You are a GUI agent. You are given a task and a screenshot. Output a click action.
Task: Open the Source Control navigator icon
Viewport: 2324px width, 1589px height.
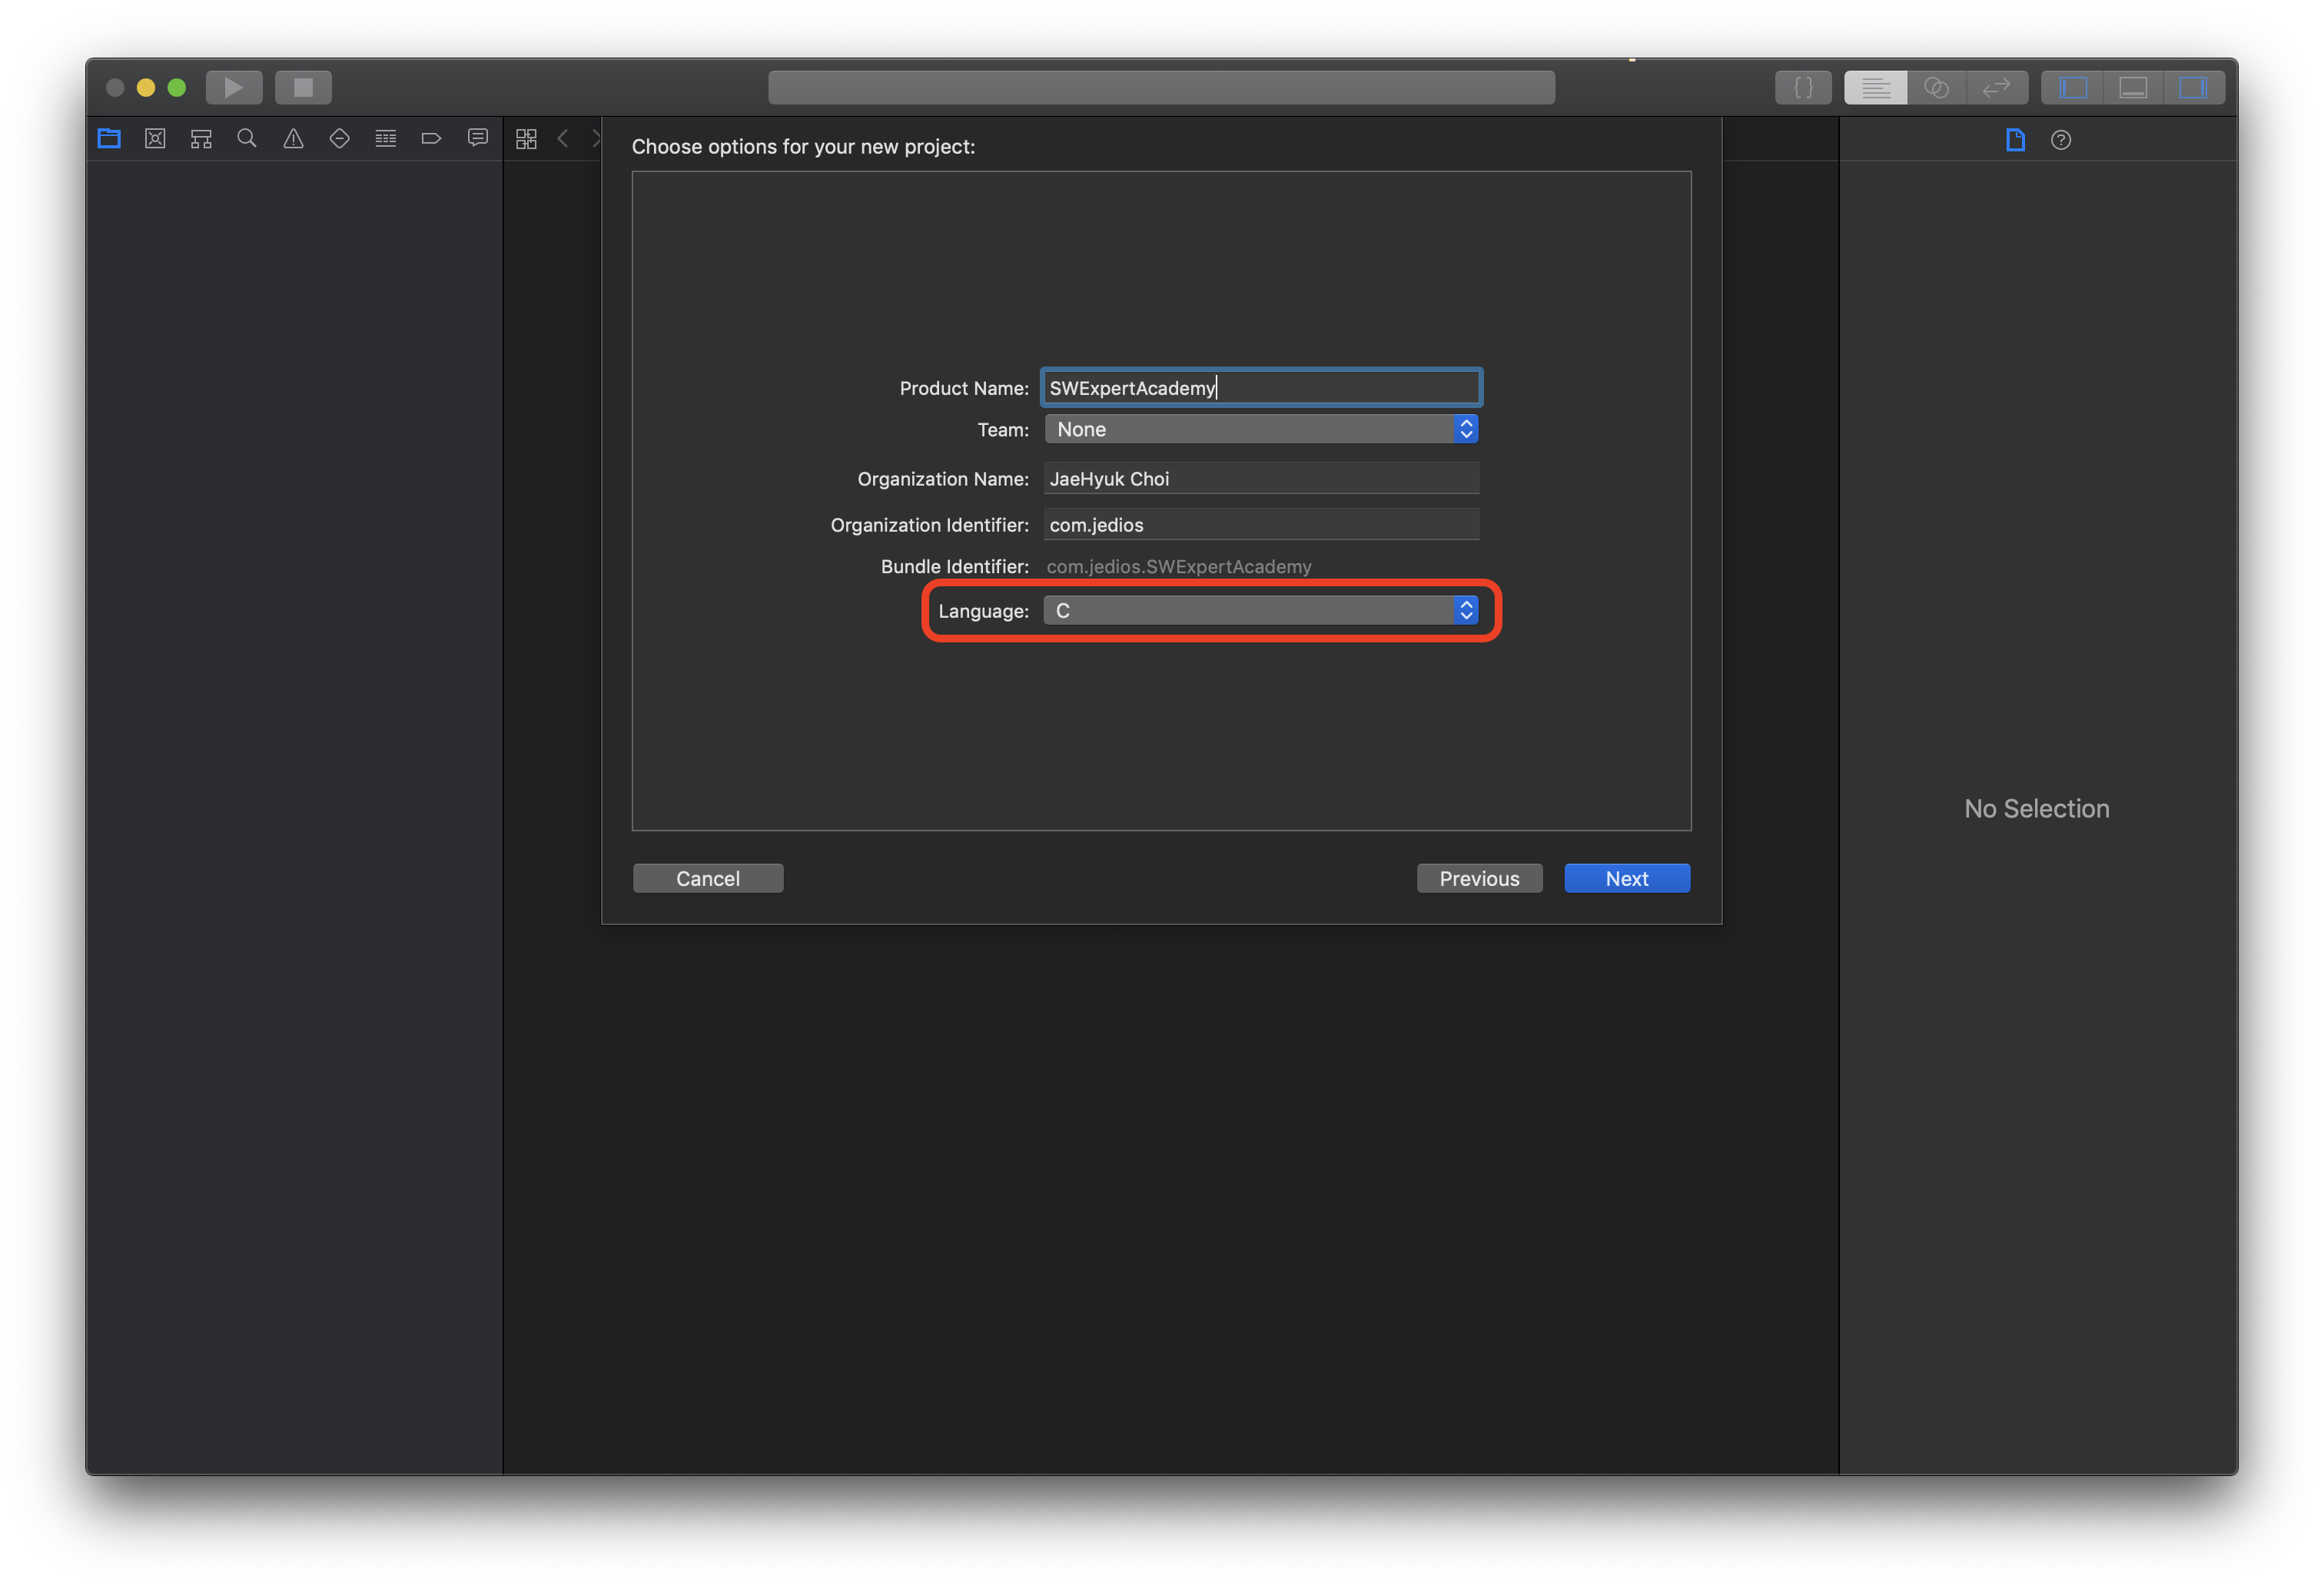pos(155,139)
